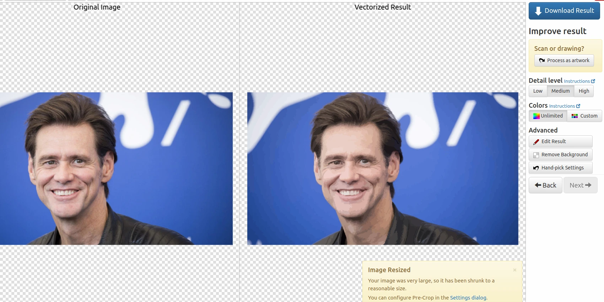Click the Edit Result pen icon
The width and height of the screenshot is (604, 302).
tap(536, 142)
